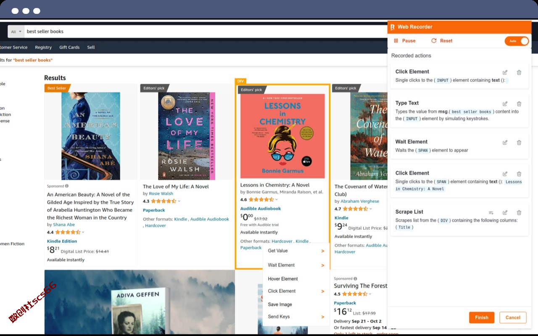
Task: Edit the Lessons in Chemistry click action
Action: pos(505,174)
